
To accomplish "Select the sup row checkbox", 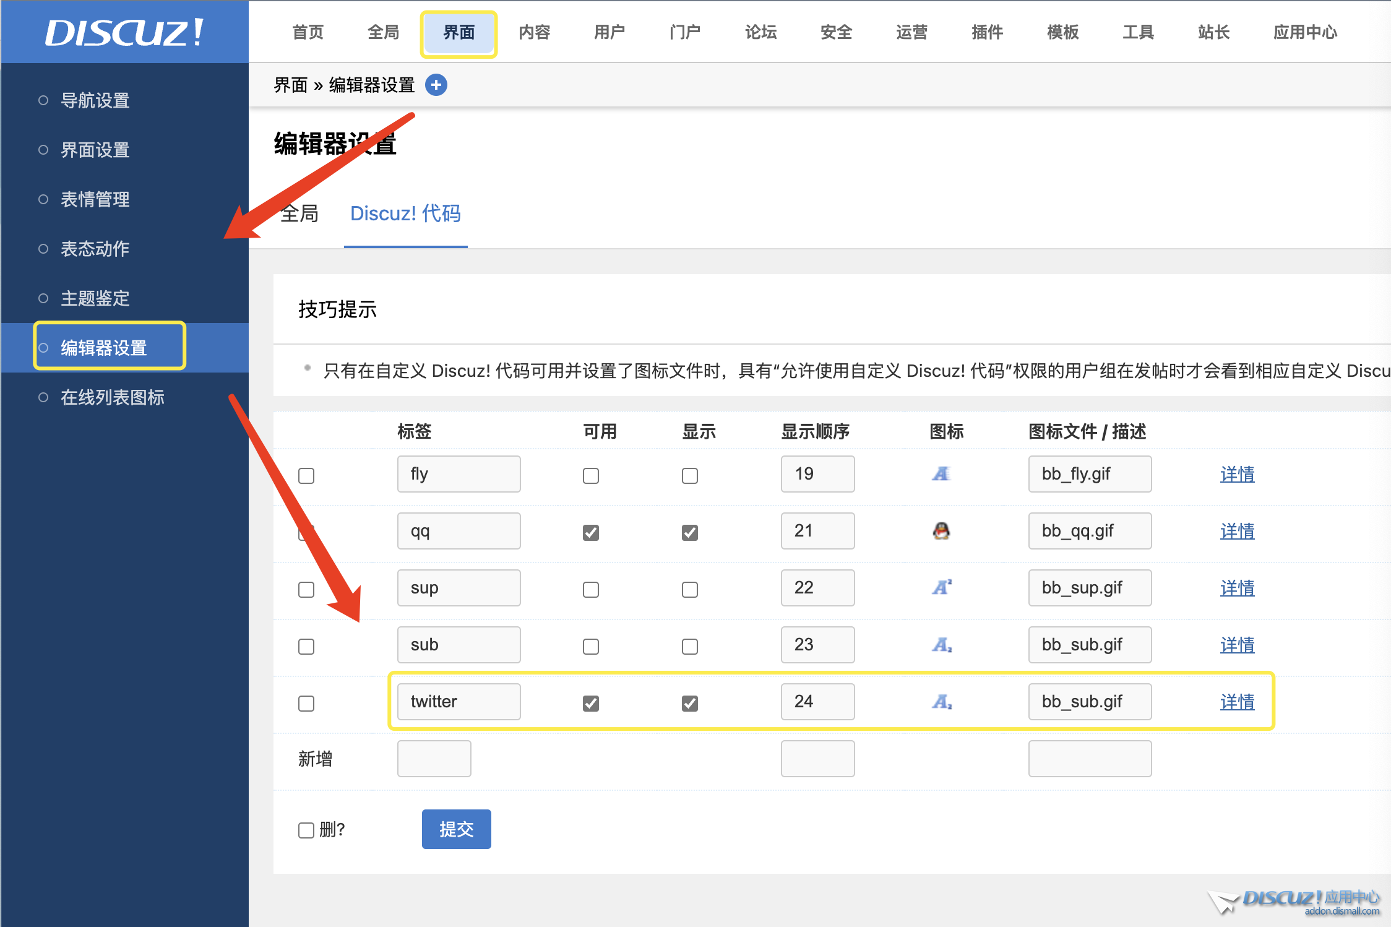I will 306,589.
